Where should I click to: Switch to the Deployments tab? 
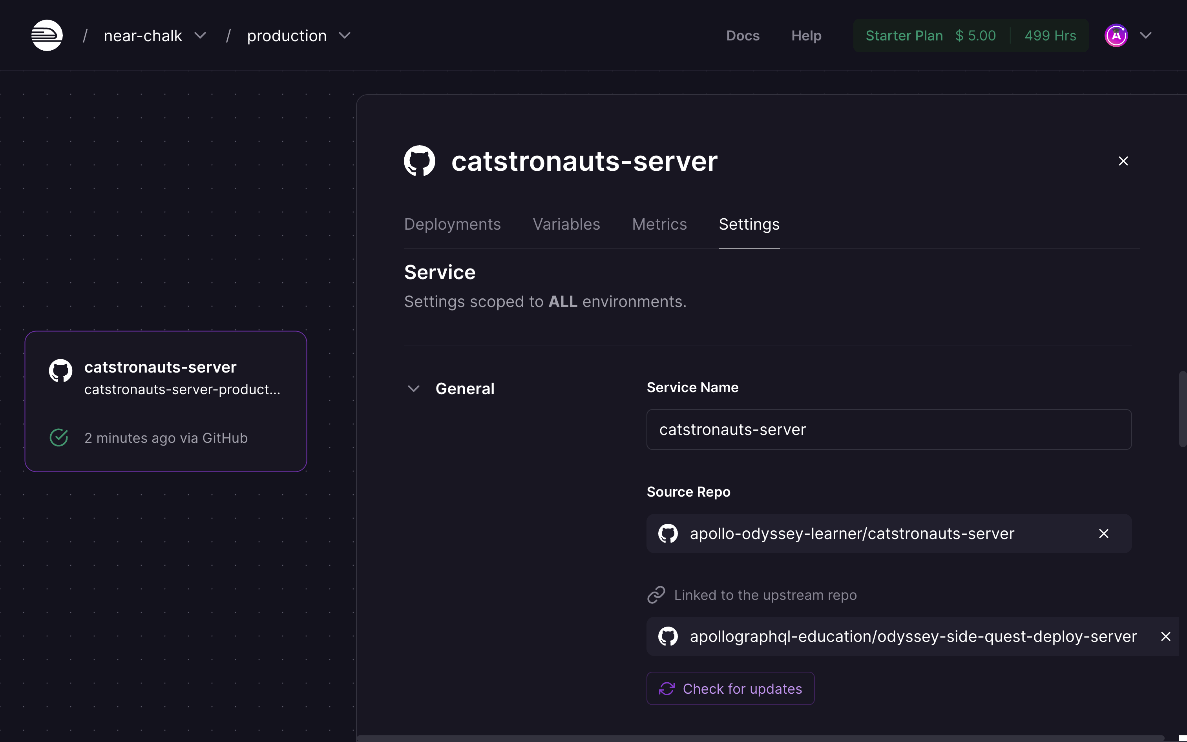pos(452,224)
